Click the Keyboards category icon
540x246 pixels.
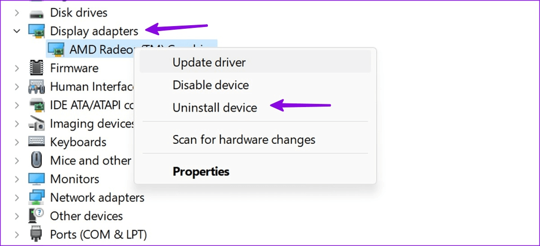(36, 142)
